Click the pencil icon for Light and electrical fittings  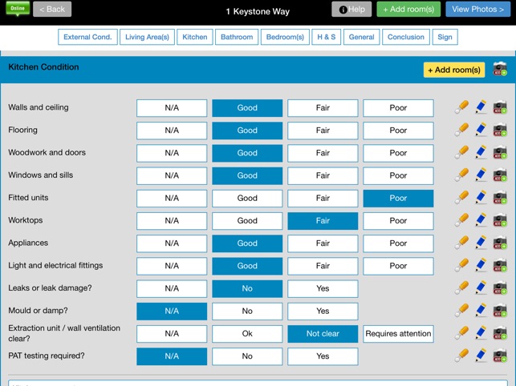pos(481,265)
